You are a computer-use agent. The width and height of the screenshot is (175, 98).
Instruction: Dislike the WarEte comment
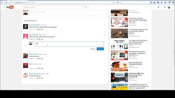pyautogui.click(x=40, y=68)
